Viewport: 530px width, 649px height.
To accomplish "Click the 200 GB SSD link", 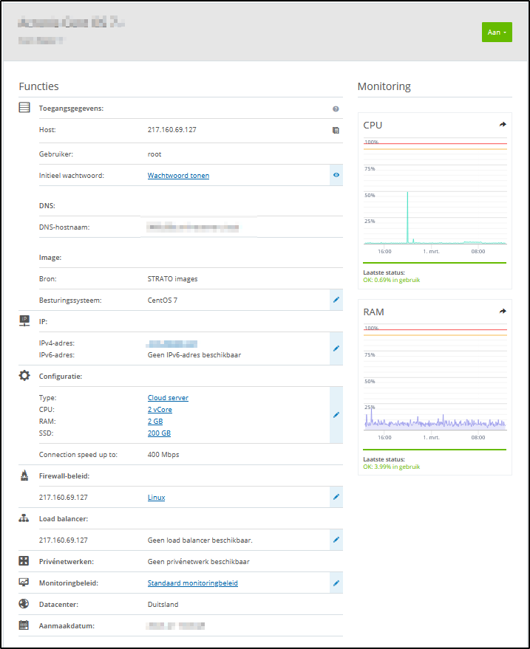I will pyautogui.click(x=159, y=433).
